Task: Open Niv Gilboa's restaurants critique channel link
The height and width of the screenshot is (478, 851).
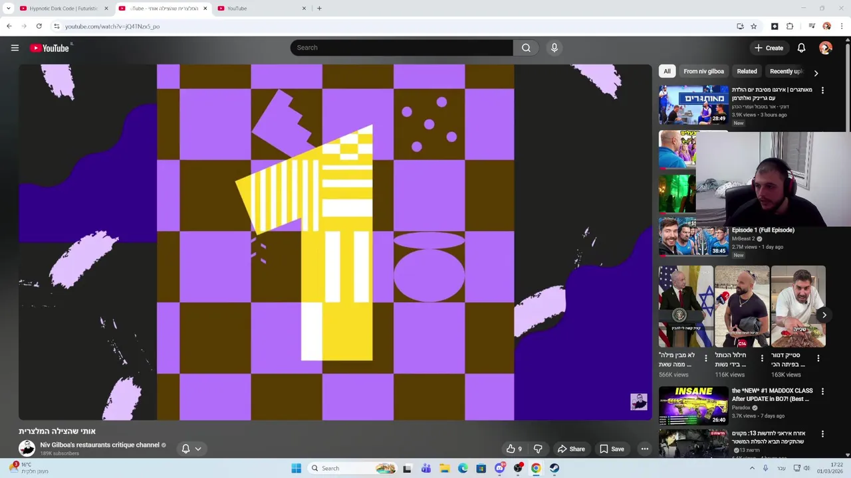Action: click(x=100, y=445)
